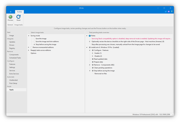Collapse the install.wim node arrow
Viewport: 180px width, 122px height.
[x=87, y=47]
